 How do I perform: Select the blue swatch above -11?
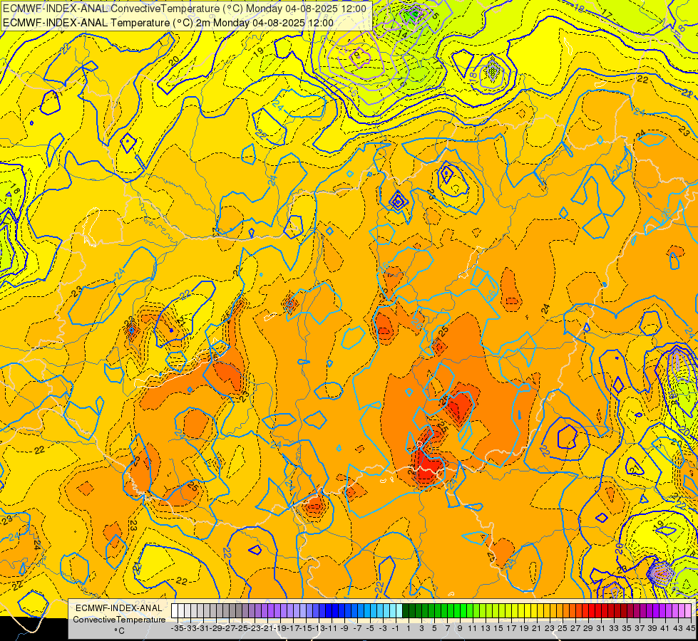[x=329, y=610]
